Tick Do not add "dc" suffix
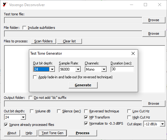The width and height of the screenshot is (167, 140). pos(31,98)
